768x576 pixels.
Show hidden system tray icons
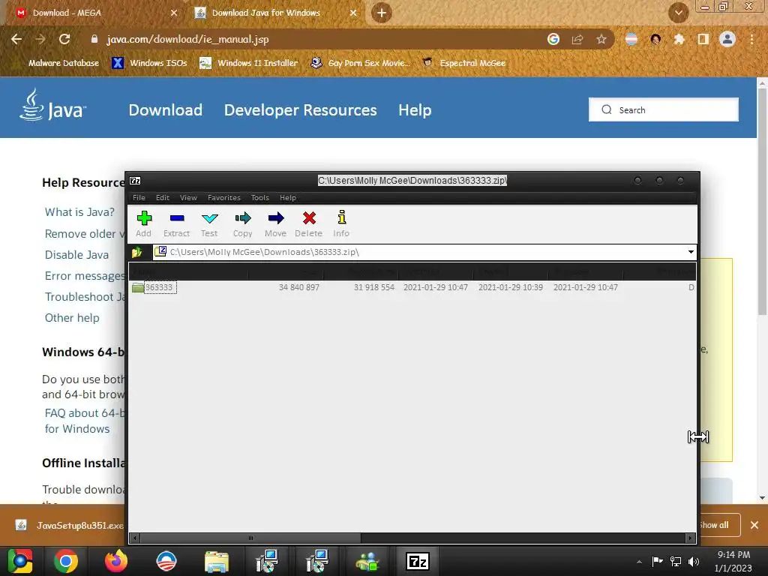click(x=639, y=562)
